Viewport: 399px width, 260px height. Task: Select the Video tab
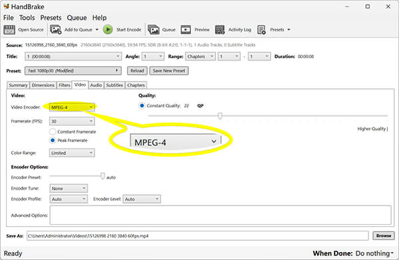(x=80, y=85)
